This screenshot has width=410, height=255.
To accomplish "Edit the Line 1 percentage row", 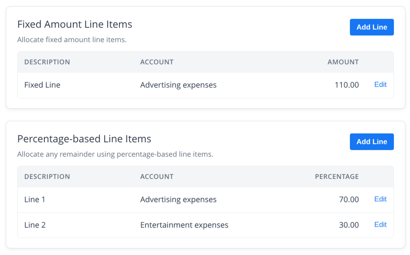I will click(x=380, y=199).
